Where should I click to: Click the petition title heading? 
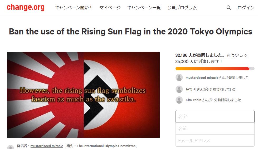pyautogui.click(x=130, y=32)
